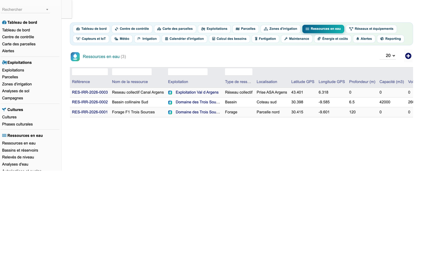Click sidebar Exploitations section heading

[x=17, y=63]
